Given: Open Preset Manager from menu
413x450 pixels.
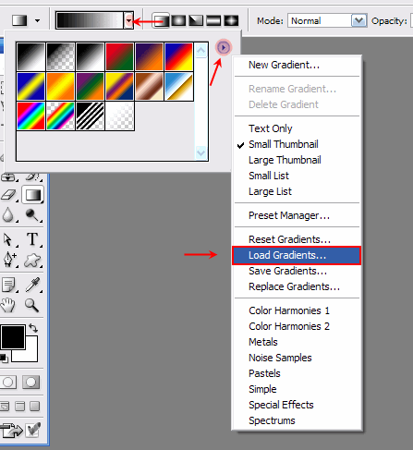Looking at the screenshot, I should 289,215.
